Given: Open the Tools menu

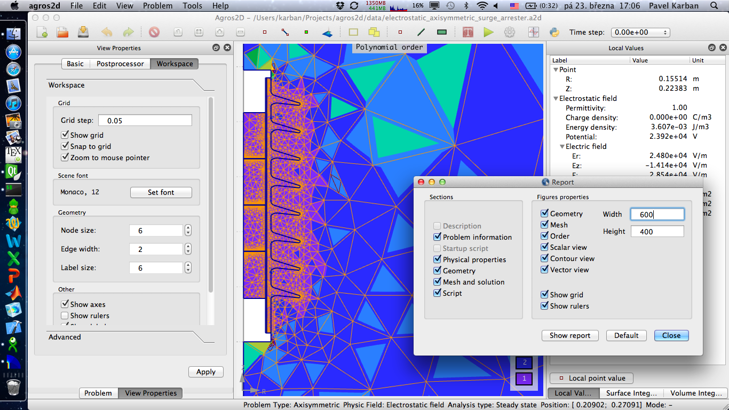Looking at the screenshot, I should click(192, 6).
